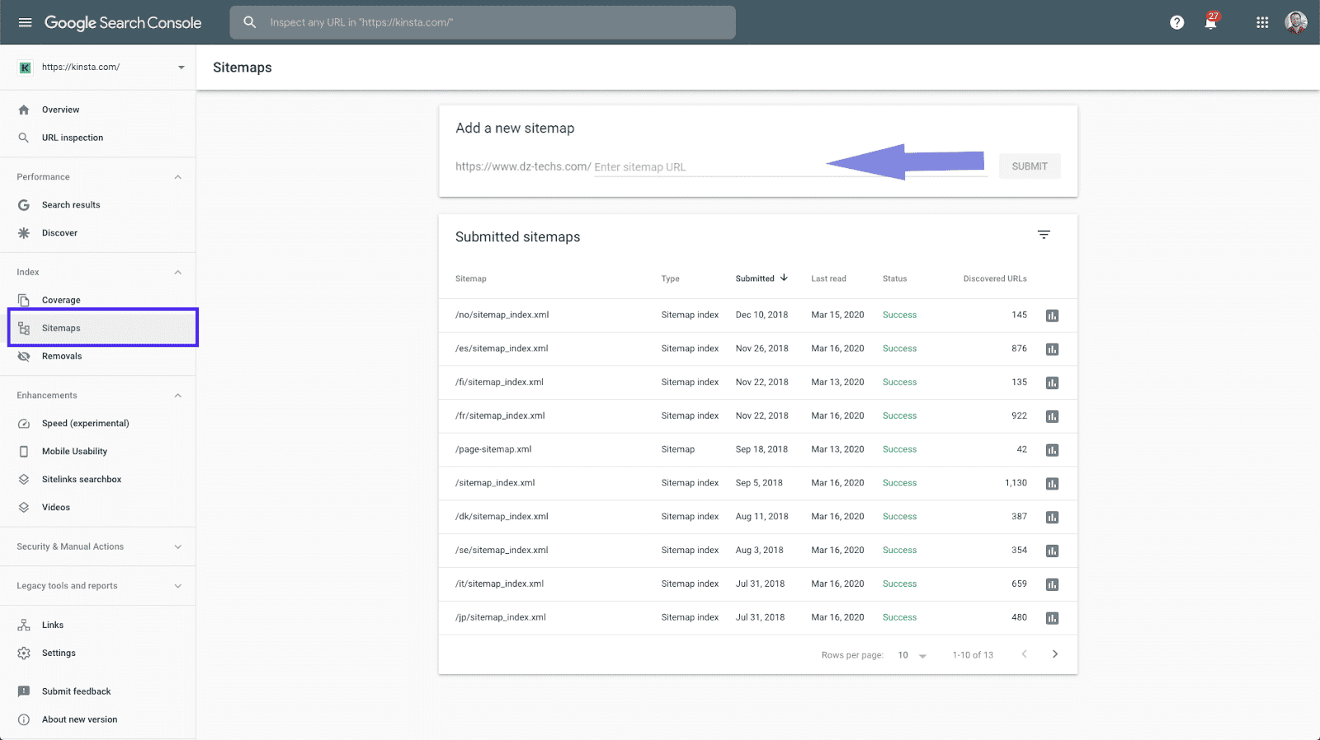Image resolution: width=1320 pixels, height=740 pixels.
Task: Open chart for /it/sitemap_index.xml row
Action: [x=1052, y=584]
